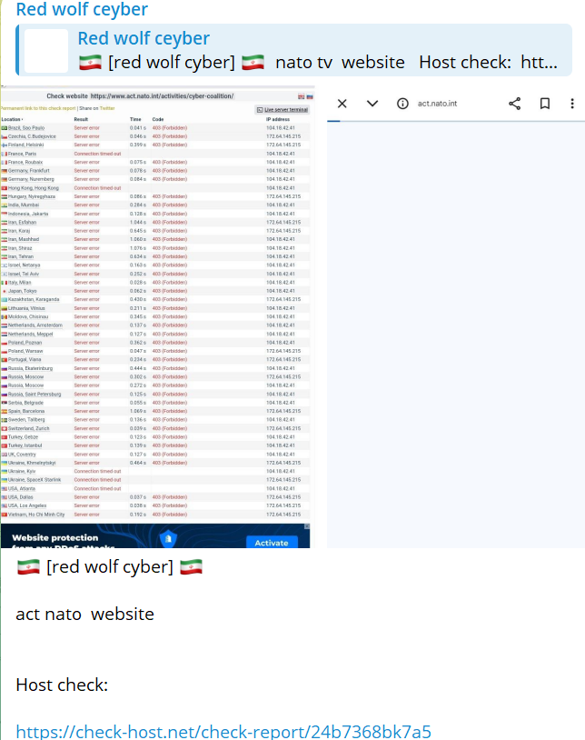Image resolution: width=585 pixels, height=740 pixels.
Task: Click the language flag icons above the results table
Action: [304, 96]
